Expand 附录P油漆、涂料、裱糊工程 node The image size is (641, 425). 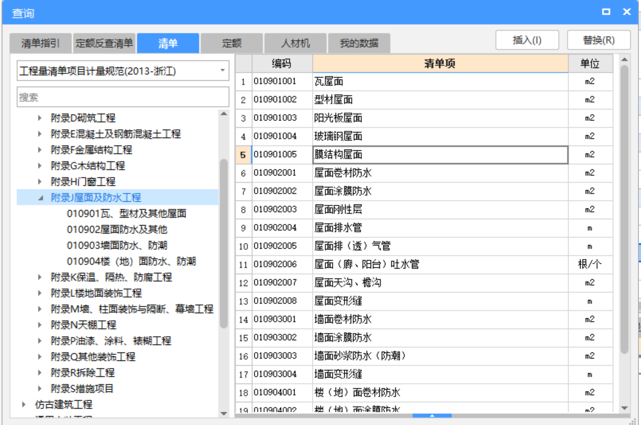[40, 341]
